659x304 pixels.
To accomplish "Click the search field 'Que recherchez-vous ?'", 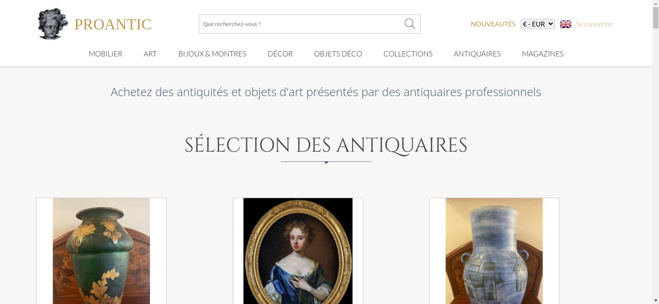I will [x=301, y=24].
